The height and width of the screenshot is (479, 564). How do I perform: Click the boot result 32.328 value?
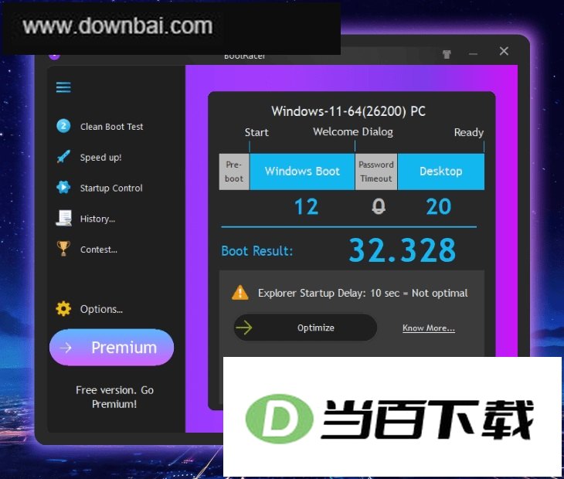coord(402,250)
